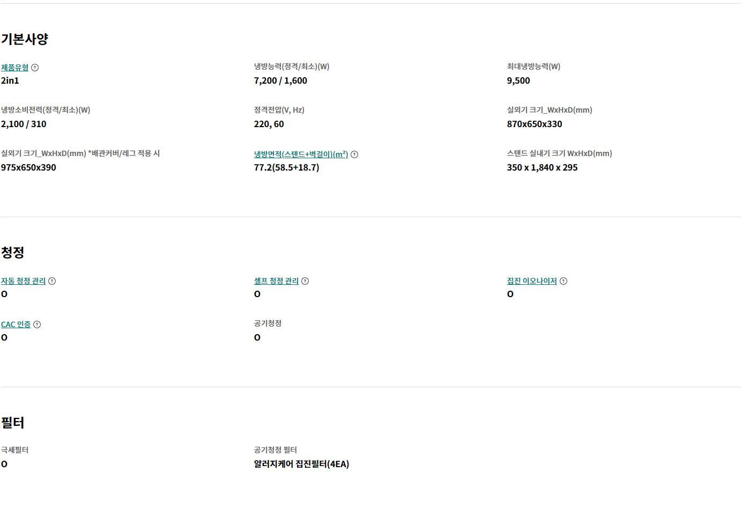Click the question mark beside 자동 청정 관리
The image size is (742, 509).
coord(52,281)
